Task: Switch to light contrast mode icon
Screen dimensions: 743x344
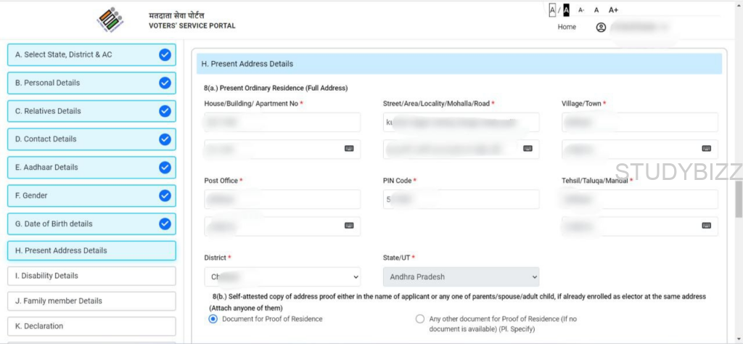Action: coord(552,10)
